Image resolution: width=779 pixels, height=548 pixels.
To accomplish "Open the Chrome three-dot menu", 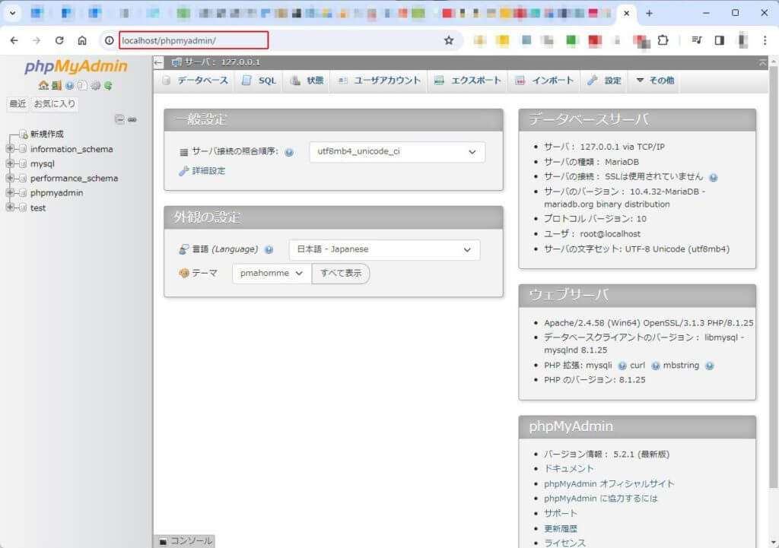I will [x=765, y=40].
